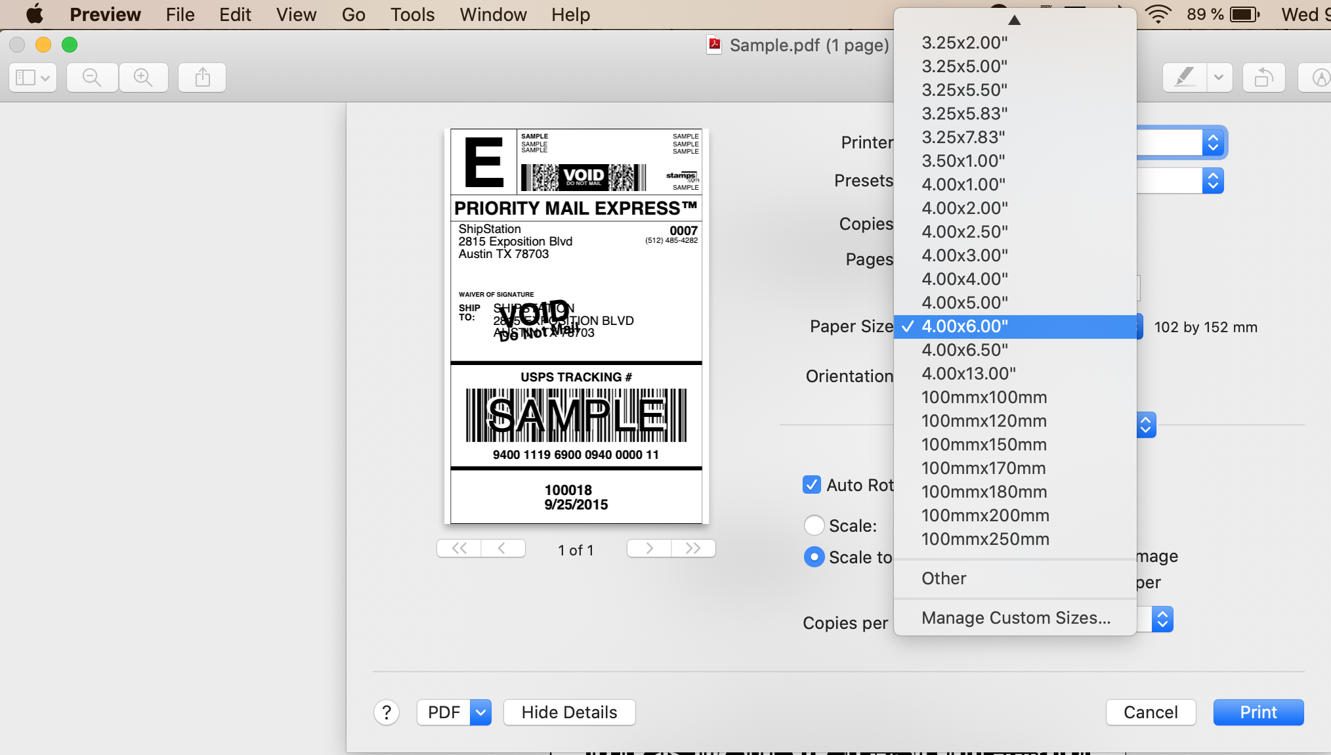Go to next page arrow in preview
Viewport: 1331px width, 755px height.
point(649,548)
